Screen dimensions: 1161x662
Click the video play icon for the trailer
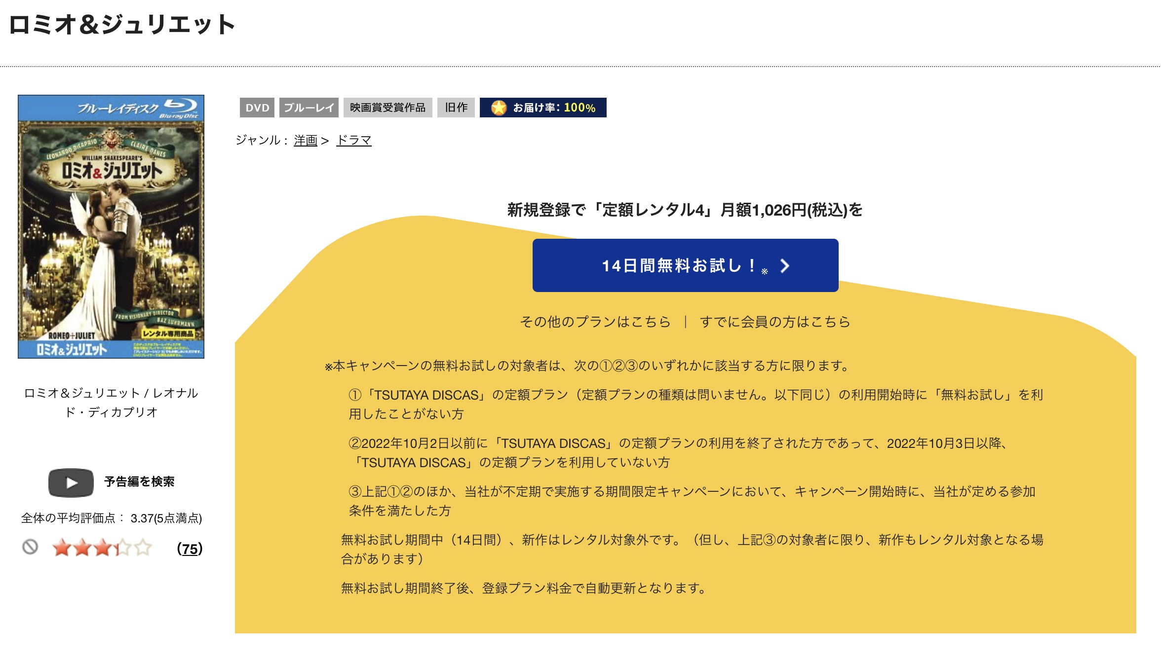[71, 482]
